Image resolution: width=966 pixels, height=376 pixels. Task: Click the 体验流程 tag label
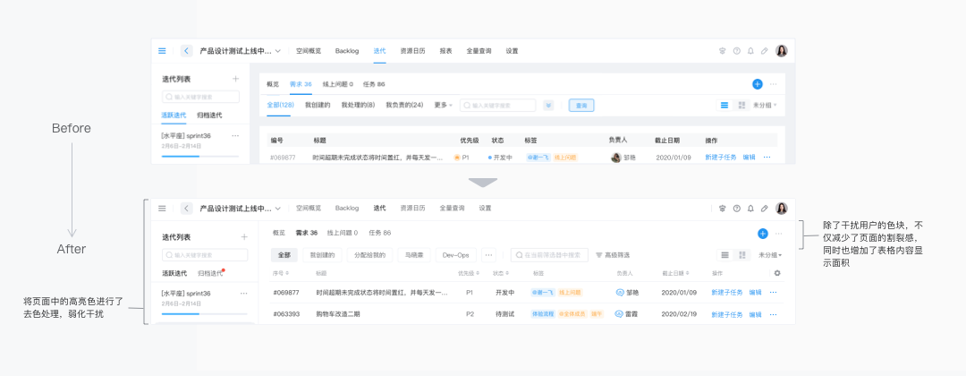pyautogui.click(x=543, y=314)
